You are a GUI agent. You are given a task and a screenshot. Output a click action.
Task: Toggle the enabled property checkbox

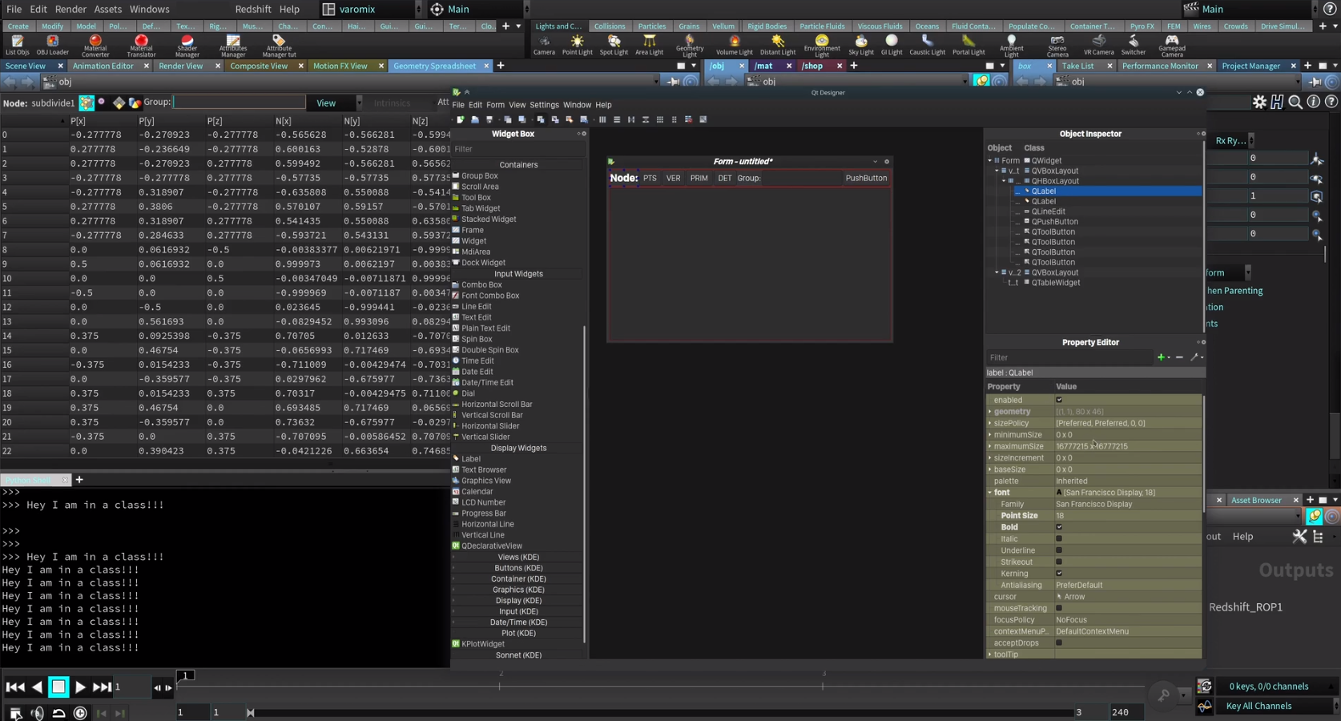click(x=1059, y=400)
